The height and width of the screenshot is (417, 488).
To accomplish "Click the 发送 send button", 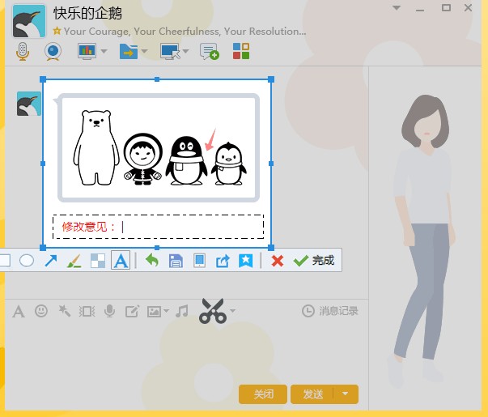I will 312,394.
